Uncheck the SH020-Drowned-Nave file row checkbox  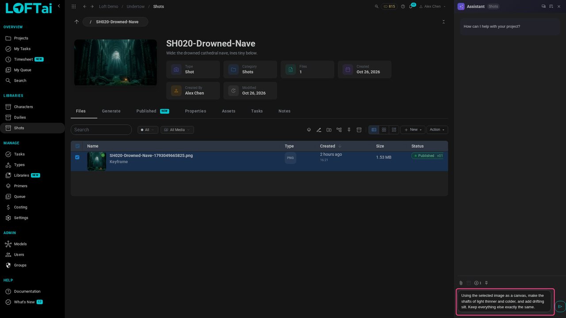pyautogui.click(x=77, y=157)
